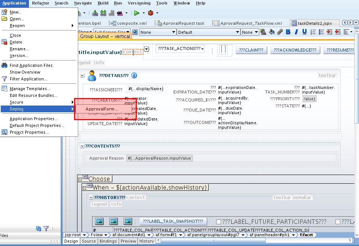Collapse the HISTORY panel section
Image resolution: width=359 pixels, height=246 pixels.
(91, 198)
